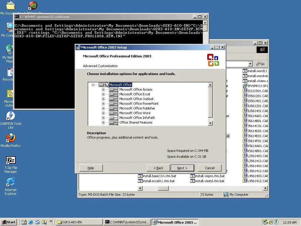The height and width of the screenshot is (226, 301).
Task: Open the Windows Start menu
Action: (x=9, y=222)
